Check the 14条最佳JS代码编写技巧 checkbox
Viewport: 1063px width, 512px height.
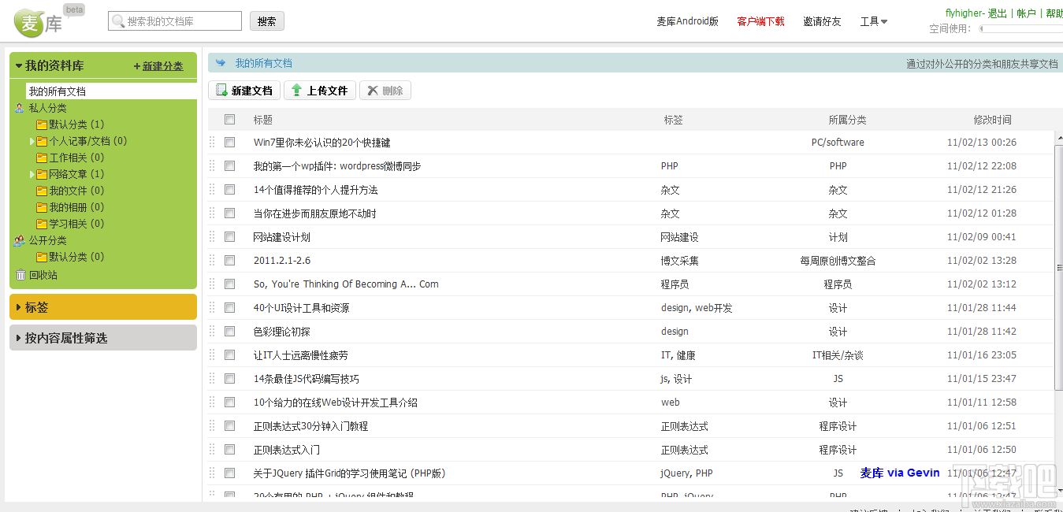[229, 379]
